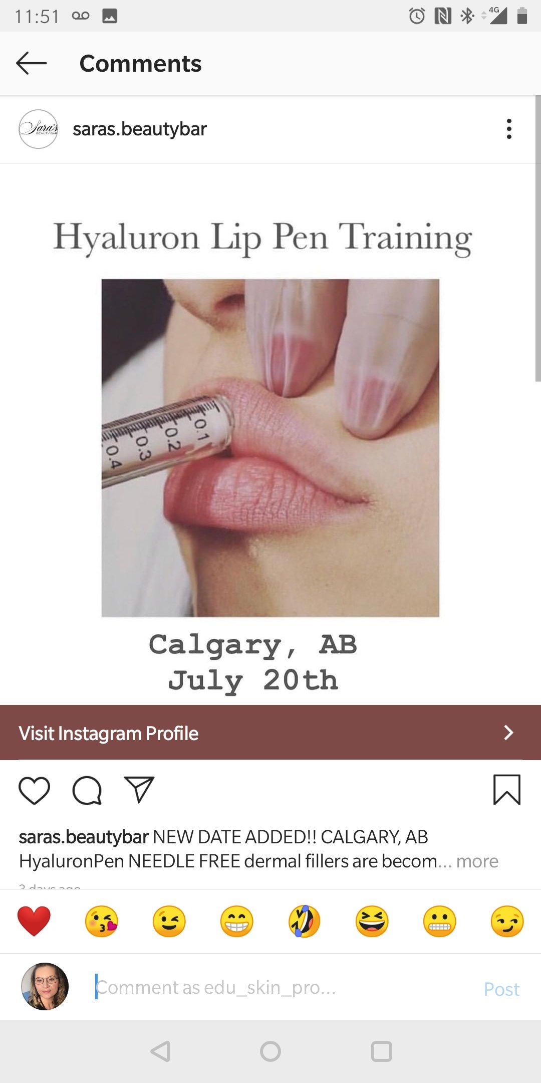Insert the kissing face emoji

tap(102, 921)
